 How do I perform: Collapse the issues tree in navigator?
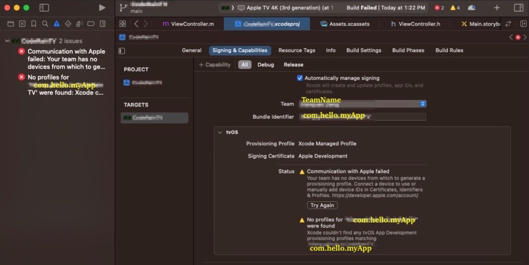7,41
